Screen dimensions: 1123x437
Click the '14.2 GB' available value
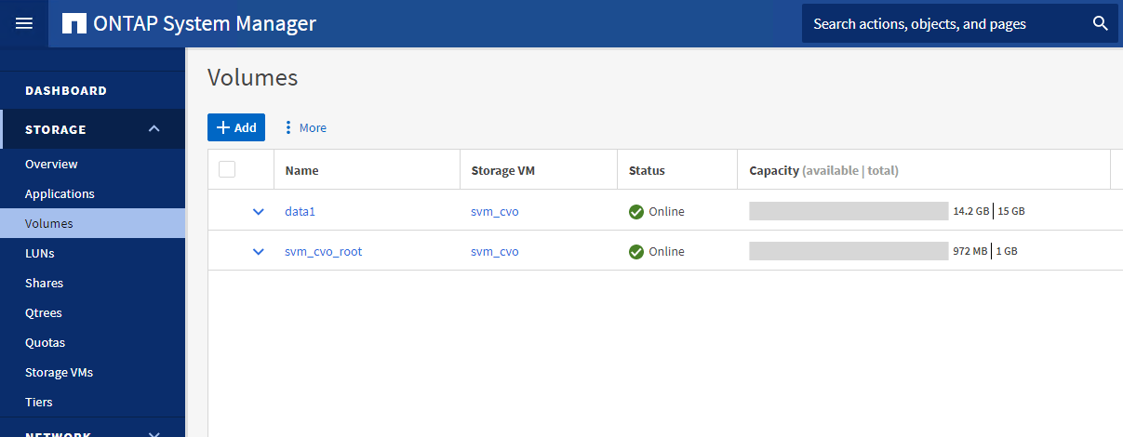pos(970,212)
